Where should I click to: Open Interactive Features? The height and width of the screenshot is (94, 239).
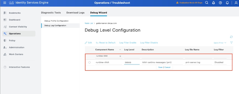[19, 67]
